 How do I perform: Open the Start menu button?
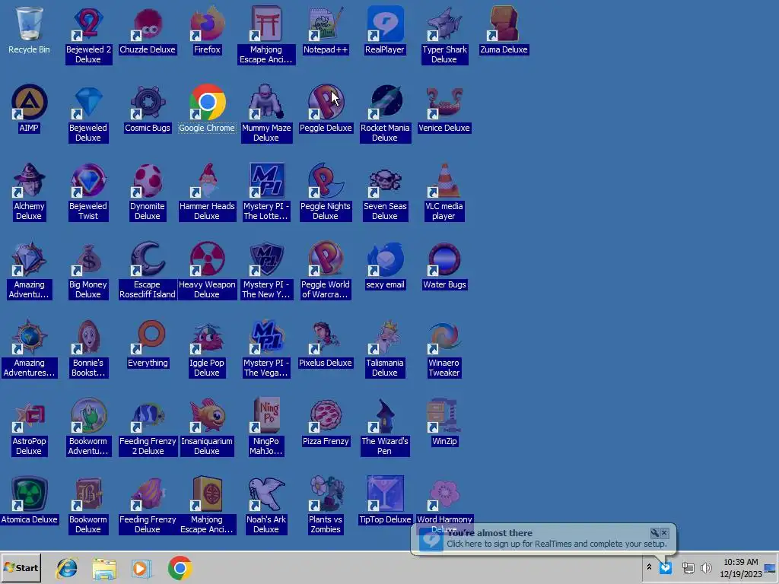click(21, 567)
